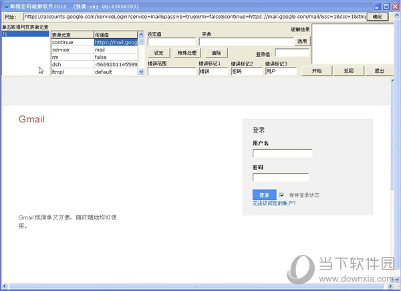401x291 pixels.
Task: Click the -566920114558 value cell
Action: click(116, 64)
